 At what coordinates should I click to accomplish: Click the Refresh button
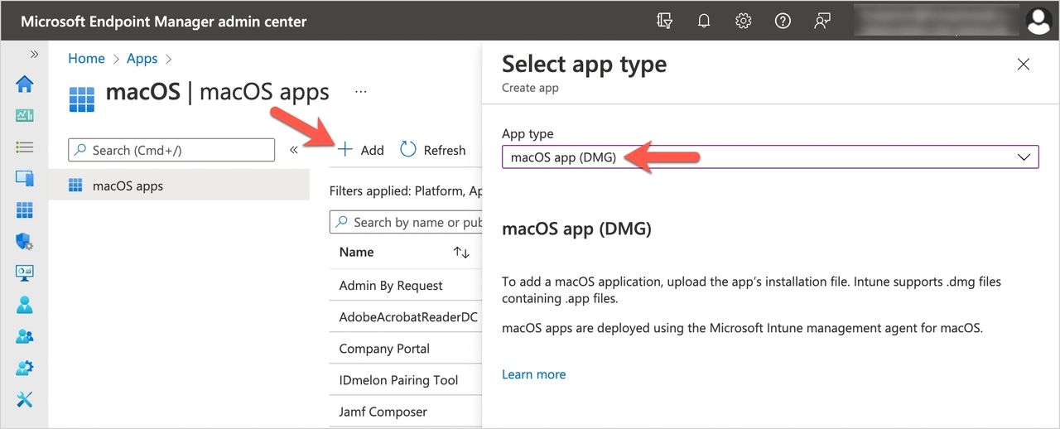click(x=433, y=150)
